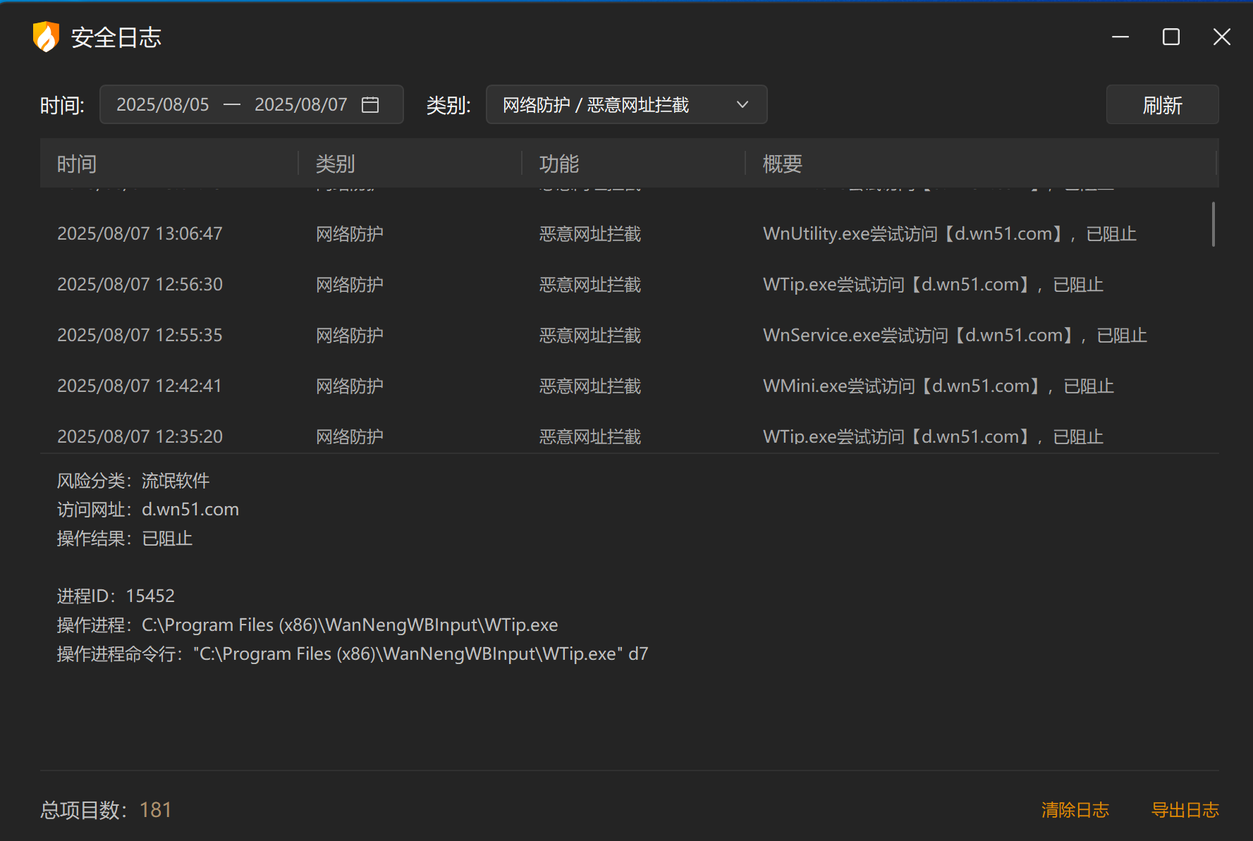This screenshot has height=841, width=1253.
Task: Maximize the 安全日志 window
Action: pyautogui.click(x=1171, y=37)
